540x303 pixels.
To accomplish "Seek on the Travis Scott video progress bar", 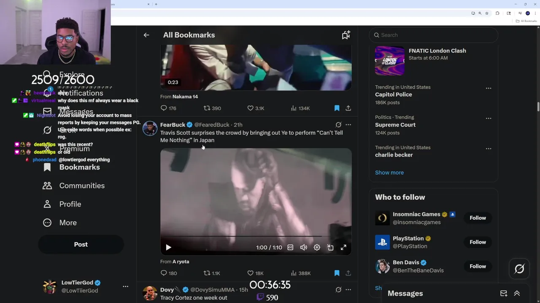I will pyautogui.click(x=256, y=237).
